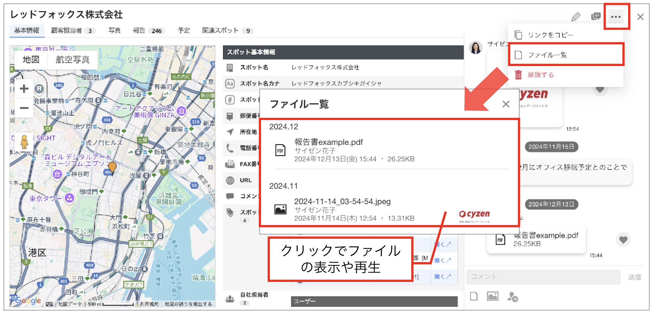This screenshot has height=319, width=656.
Task: Open the 写真 tab
Action: (114, 31)
